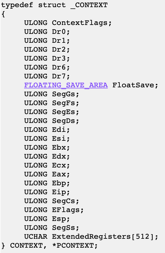Click the FloatSave member name

[x=133, y=85]
